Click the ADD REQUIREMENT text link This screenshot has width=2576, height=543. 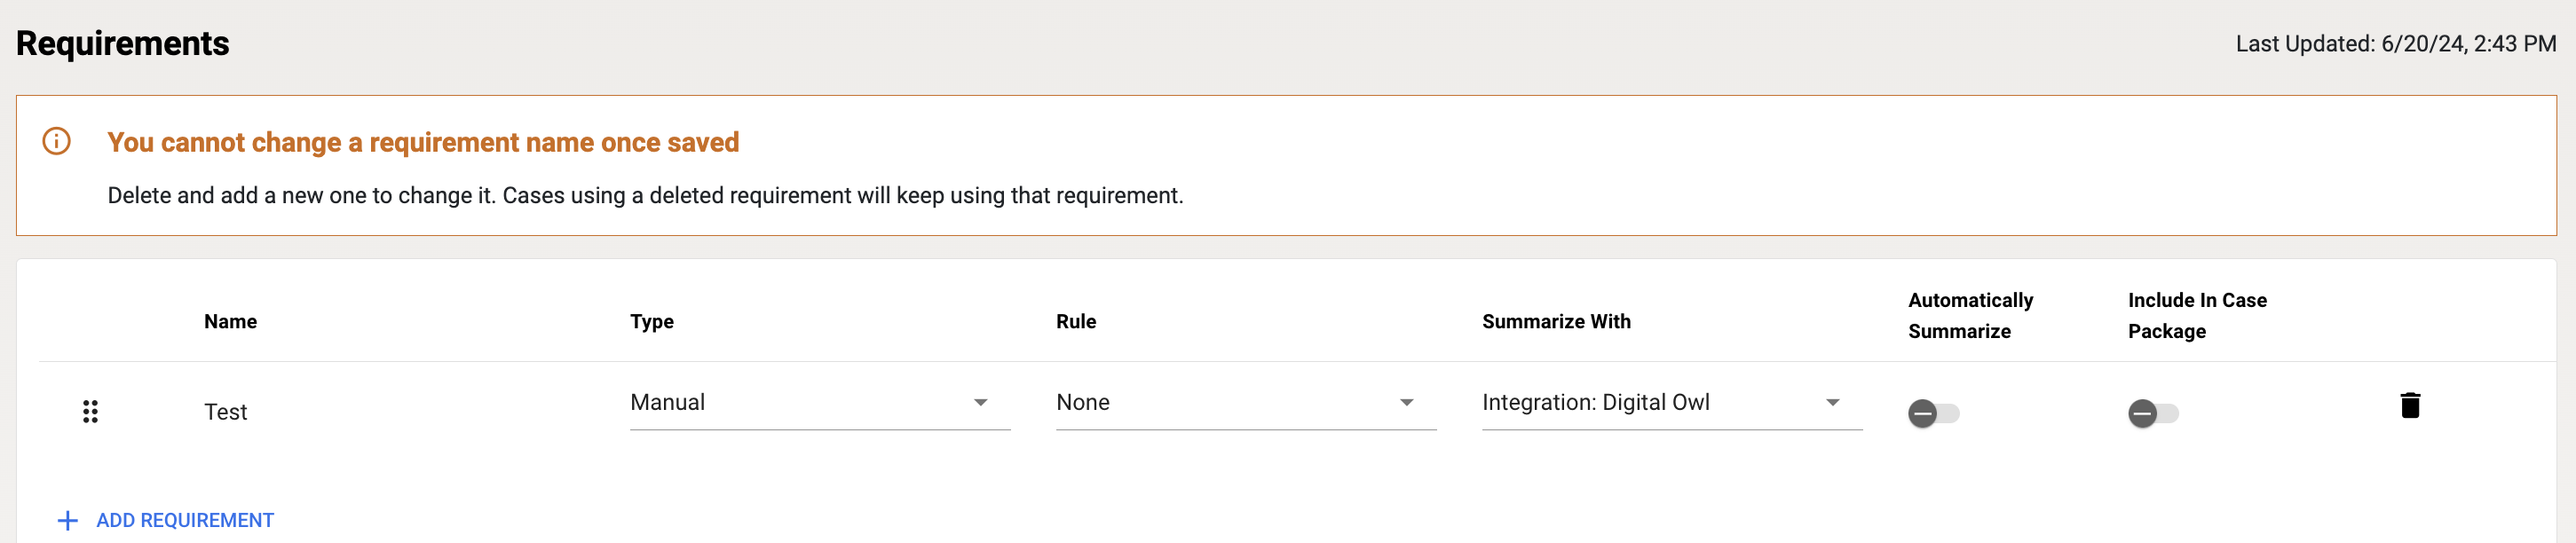pyautogui.click(x=185, y=520)
